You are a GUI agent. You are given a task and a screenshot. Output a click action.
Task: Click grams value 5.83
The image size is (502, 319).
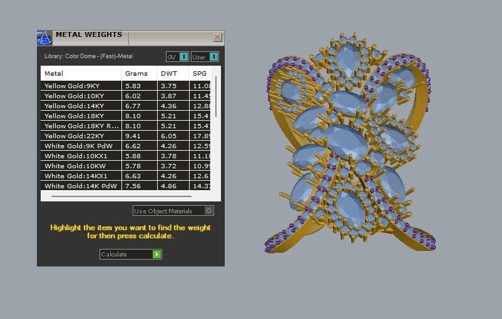coord(133,86)
